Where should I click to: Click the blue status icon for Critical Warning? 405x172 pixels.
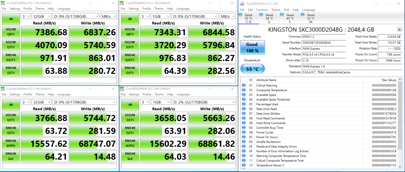[243, 85]
